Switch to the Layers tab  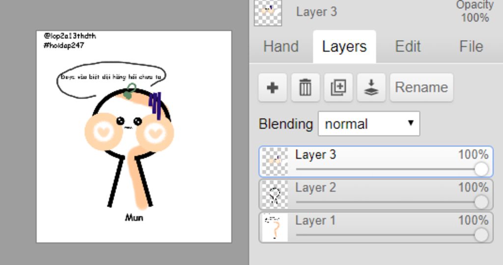coord(344,47)
